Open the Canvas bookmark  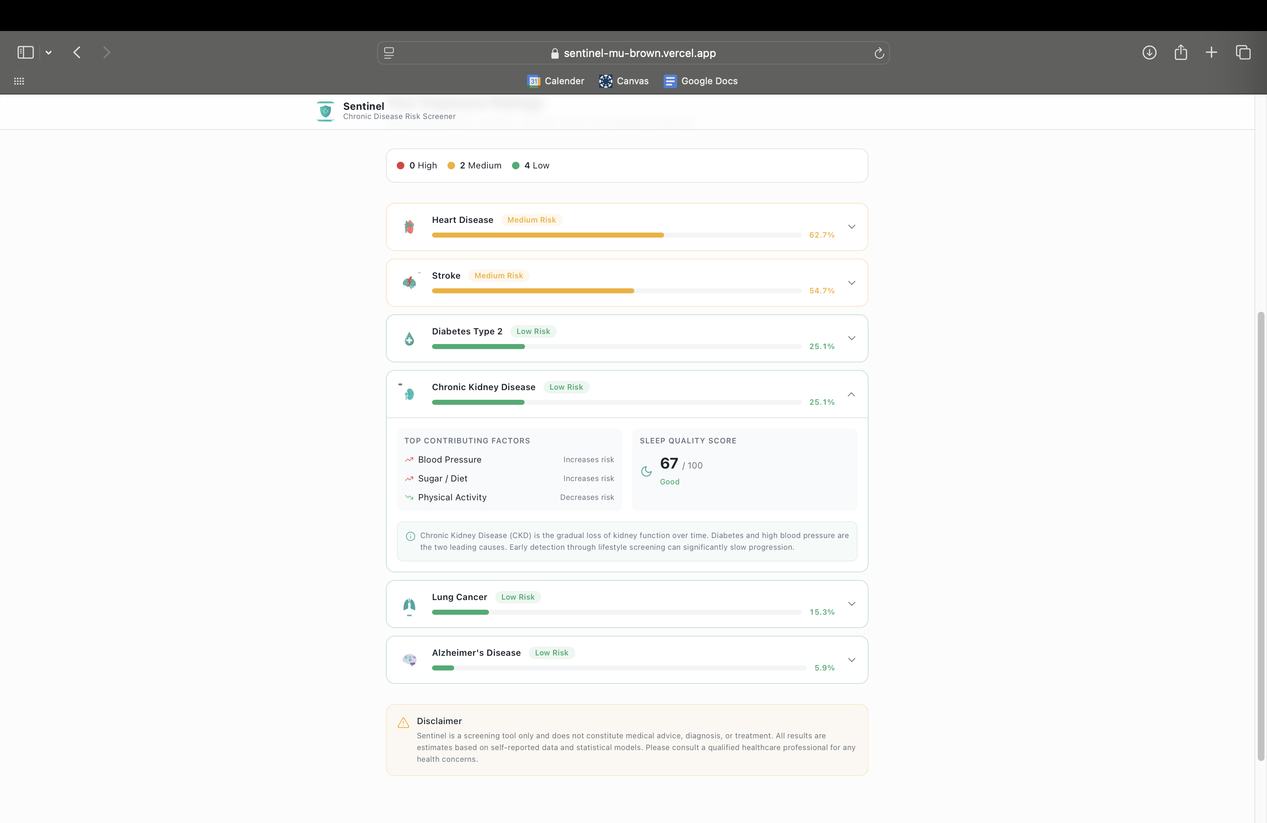coord(623,81)
